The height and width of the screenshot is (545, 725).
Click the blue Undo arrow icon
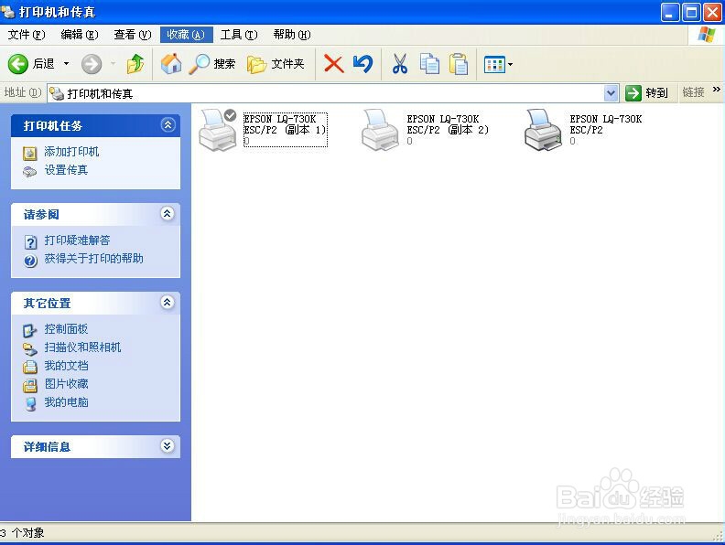pyautogui.click(x=362, y=64)
